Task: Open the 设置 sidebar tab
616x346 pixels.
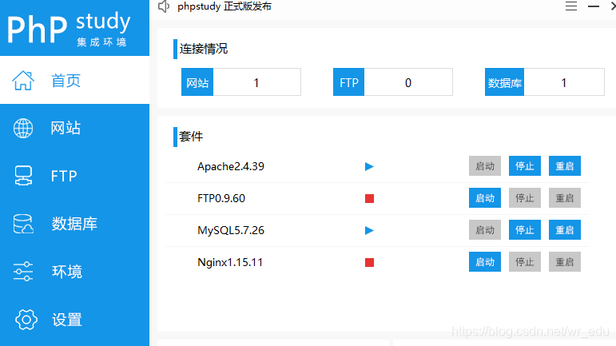Action: pyautogui.click(x=74, y=320)
